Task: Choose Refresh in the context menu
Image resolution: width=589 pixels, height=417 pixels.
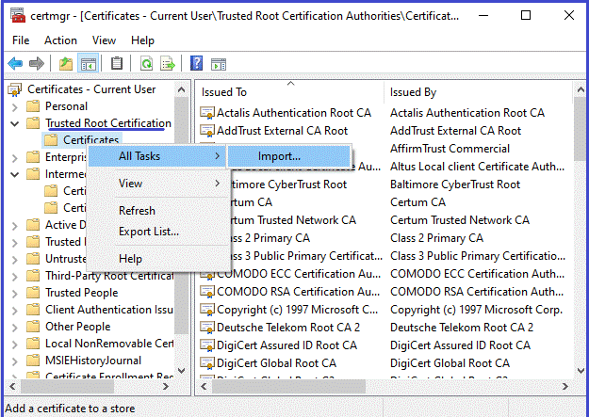Action: coord(157,211)
